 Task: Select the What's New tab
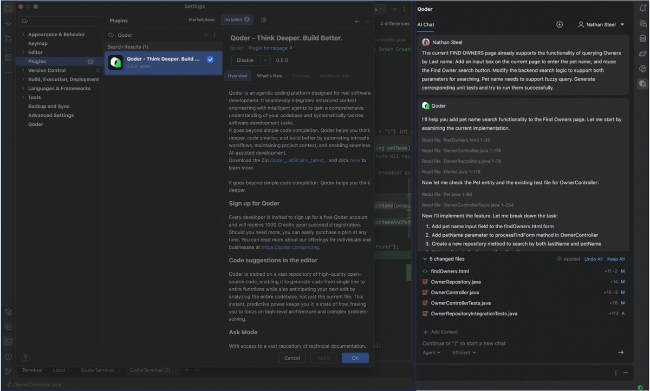[x=270, y=76]
